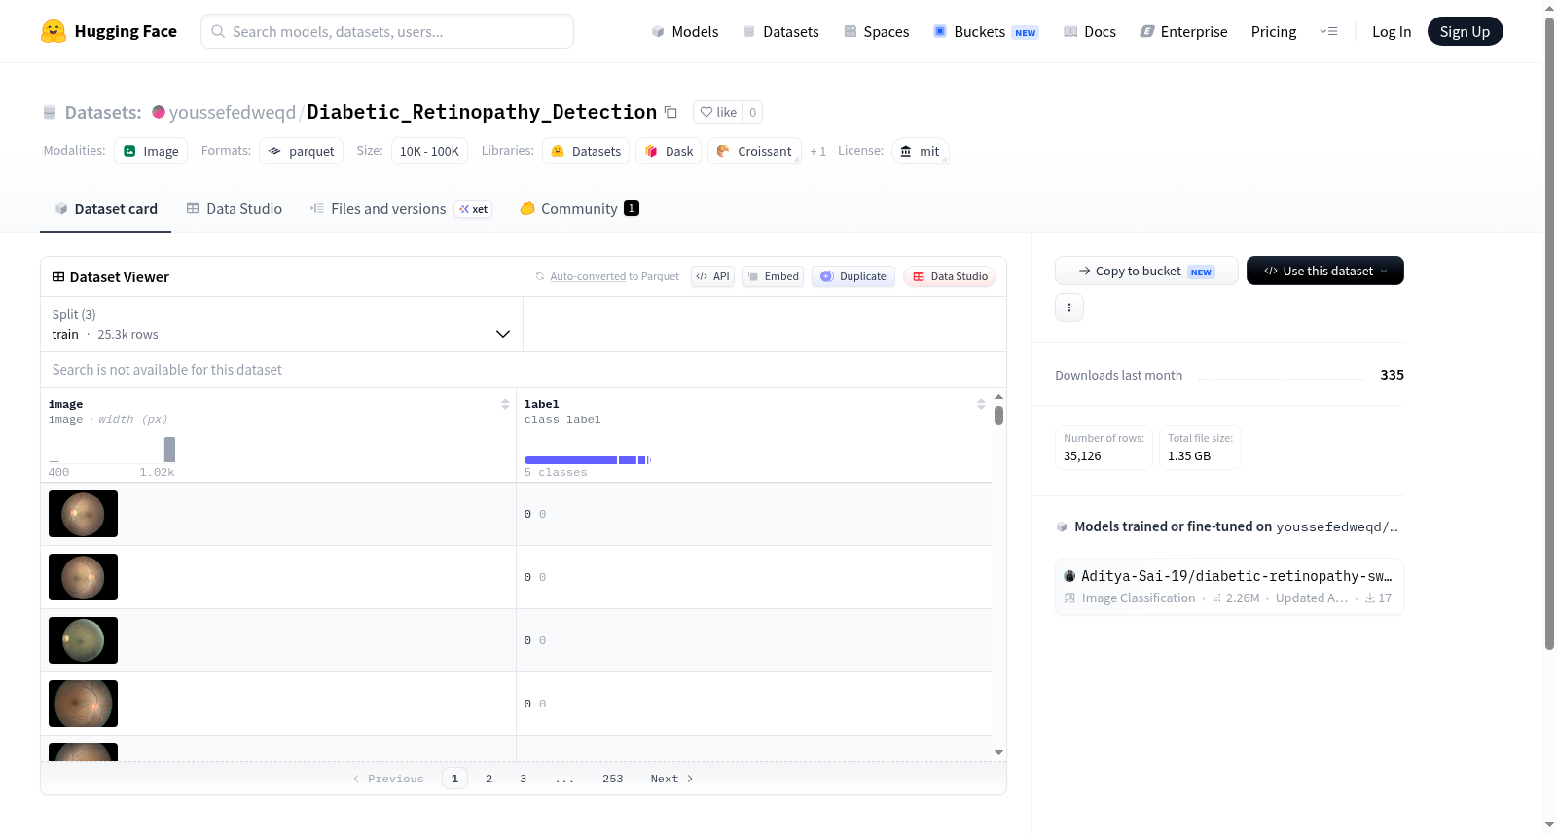1557x834 pixels.
Task: Copy dataset name with copy icon
Action: click(x=670, y=112)
